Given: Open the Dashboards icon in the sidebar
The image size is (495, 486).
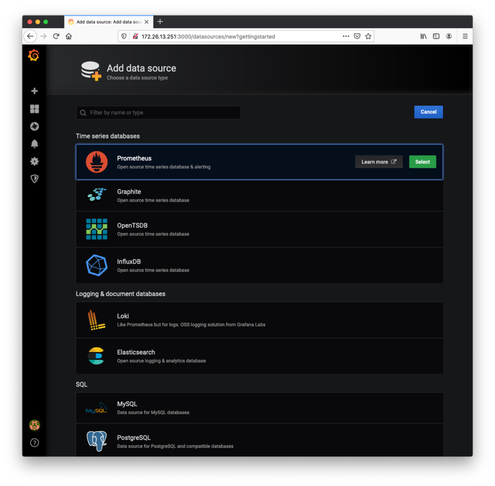Looking at the screenshot, I should point(34,109).
